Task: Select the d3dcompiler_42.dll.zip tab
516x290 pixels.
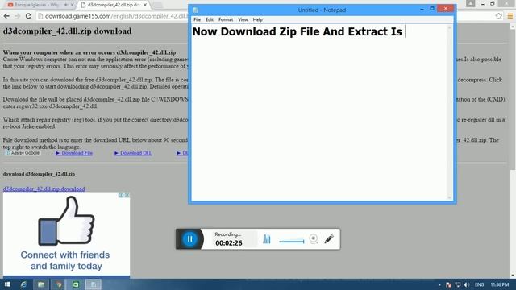Action: pos(114,5)
